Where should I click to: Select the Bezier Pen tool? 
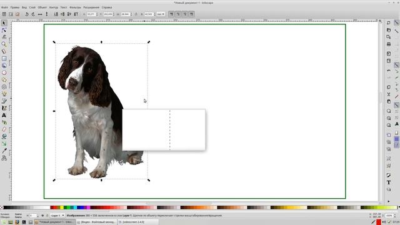4,101
